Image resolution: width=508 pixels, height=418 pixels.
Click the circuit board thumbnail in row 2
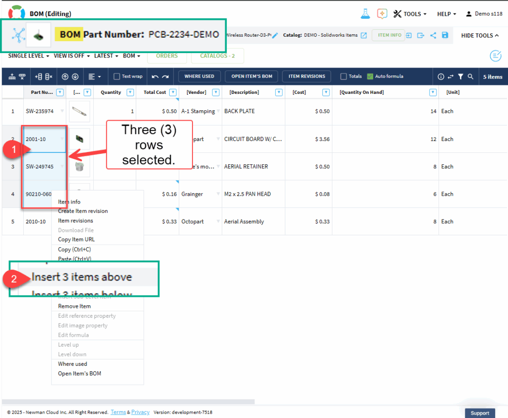coord(79,139)
